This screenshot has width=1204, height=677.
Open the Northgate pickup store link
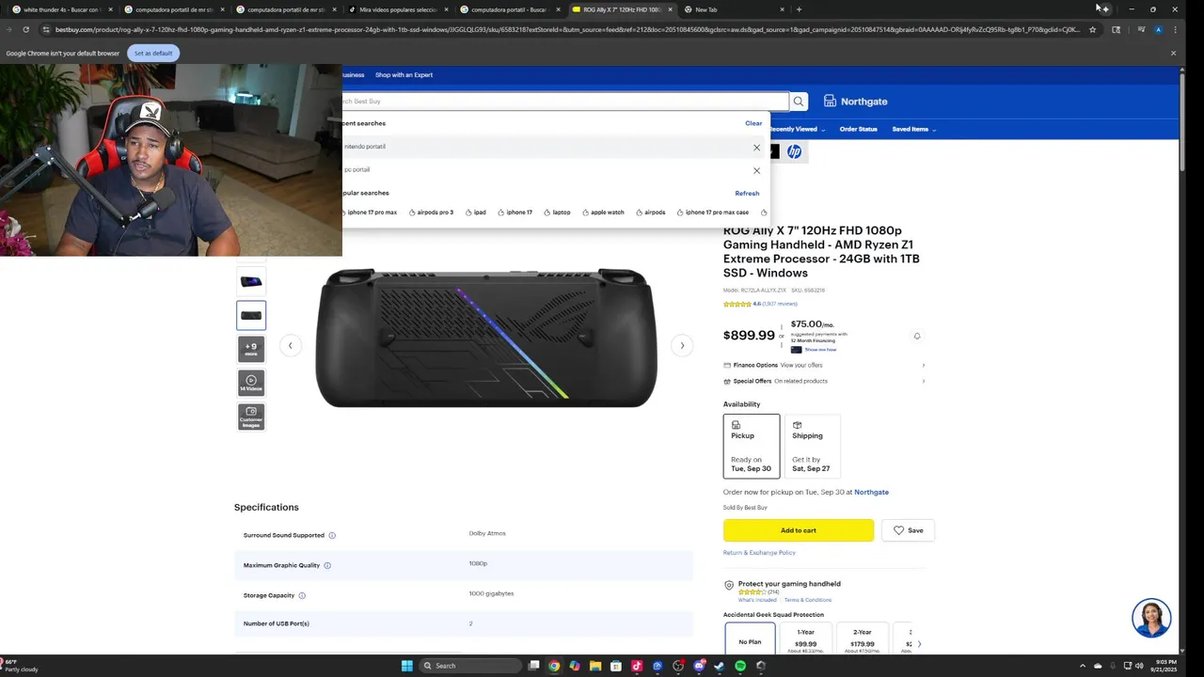tap(871, 492)
